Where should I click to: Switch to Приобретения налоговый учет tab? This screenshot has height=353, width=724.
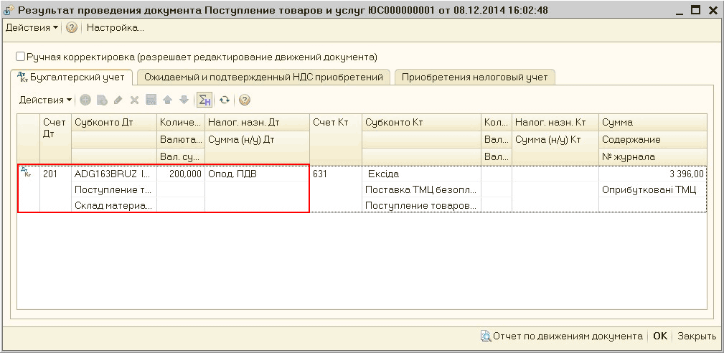tap(474, 77)
